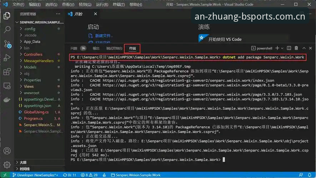Open the notifications bell in status bar
Viewport: 316px width, 178px height.
(310, 175)
